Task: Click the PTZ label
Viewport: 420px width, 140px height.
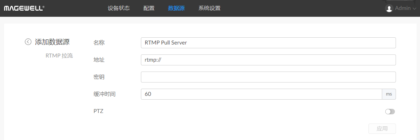Action: click(x=98, y=111)
